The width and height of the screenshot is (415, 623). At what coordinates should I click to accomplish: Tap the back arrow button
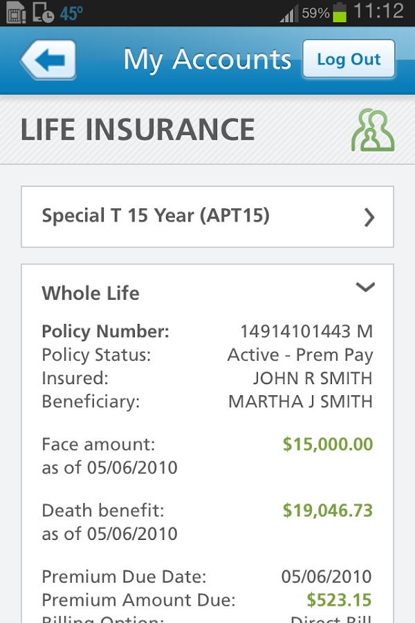[48, 60]
